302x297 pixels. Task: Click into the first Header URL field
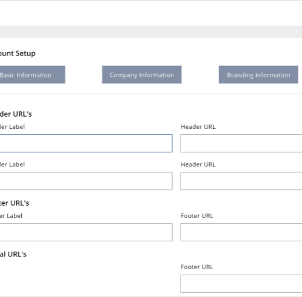(x=241, y=143)
